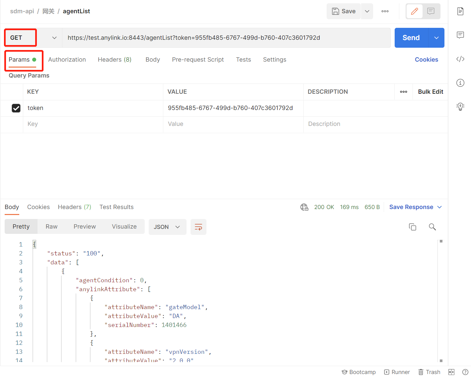Open the response Cookies tab
This screenshot has height=377, width=471.
39,207
